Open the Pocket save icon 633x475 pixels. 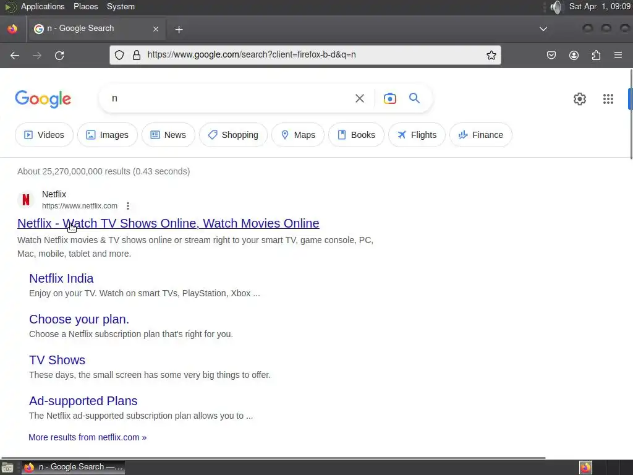[x=551, y=55]
